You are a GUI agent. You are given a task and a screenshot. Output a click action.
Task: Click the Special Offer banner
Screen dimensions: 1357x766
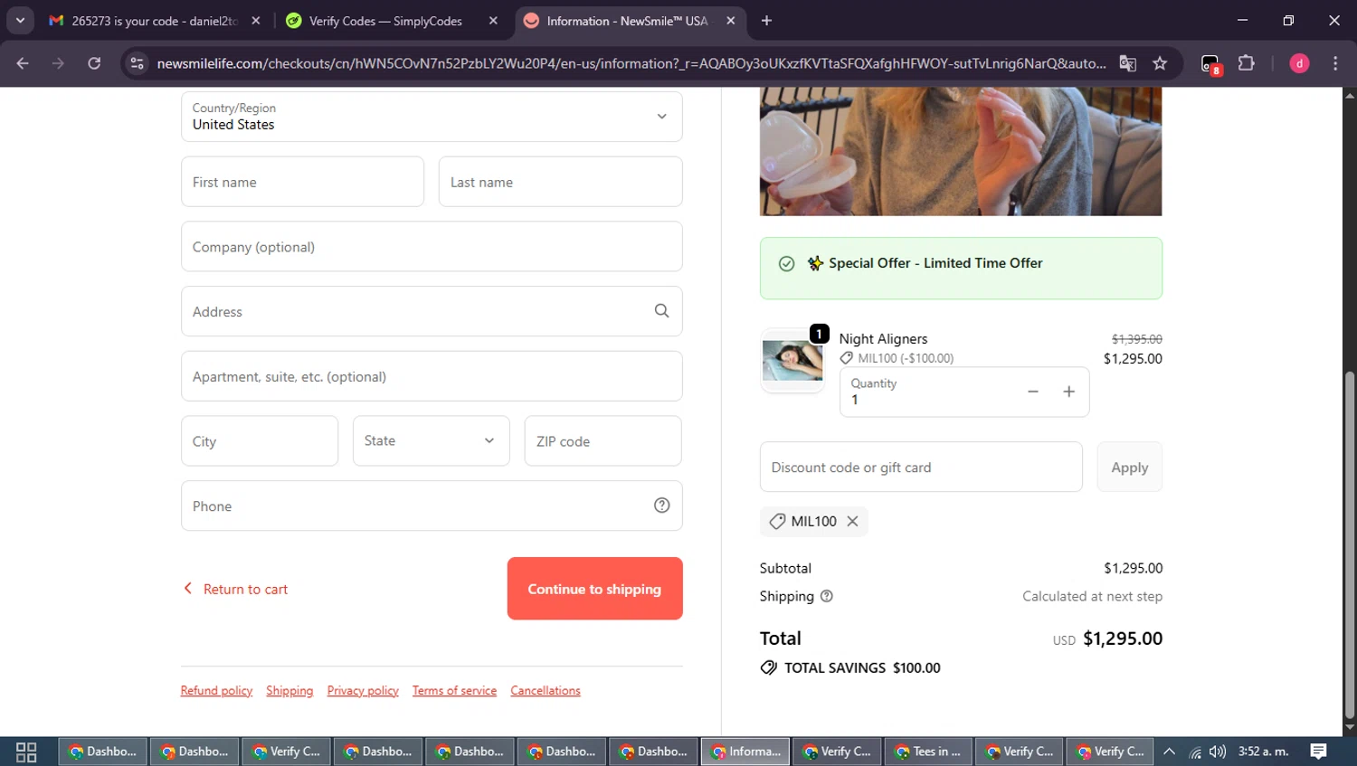tap(961, 268)
